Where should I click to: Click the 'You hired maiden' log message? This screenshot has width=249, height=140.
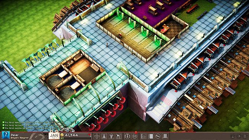[x=32, y=128]
